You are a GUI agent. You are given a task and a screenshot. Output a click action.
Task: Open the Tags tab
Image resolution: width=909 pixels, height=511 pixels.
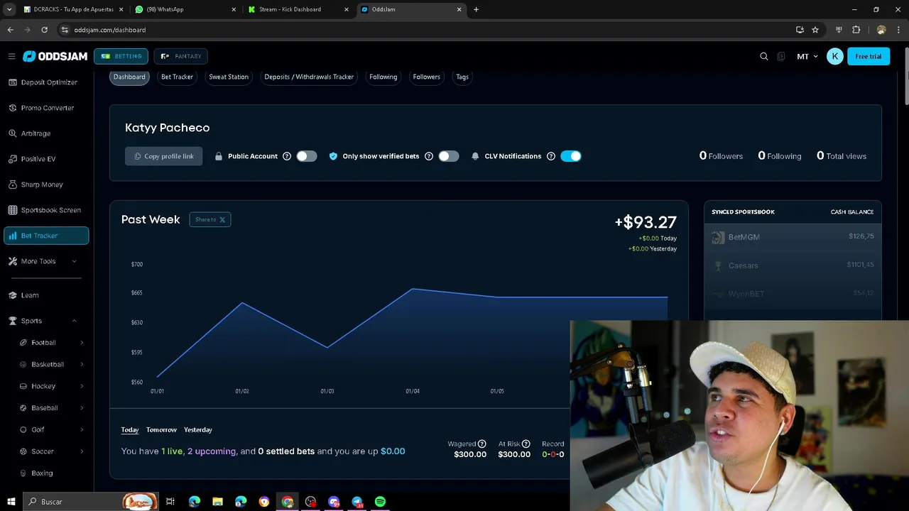462,77
